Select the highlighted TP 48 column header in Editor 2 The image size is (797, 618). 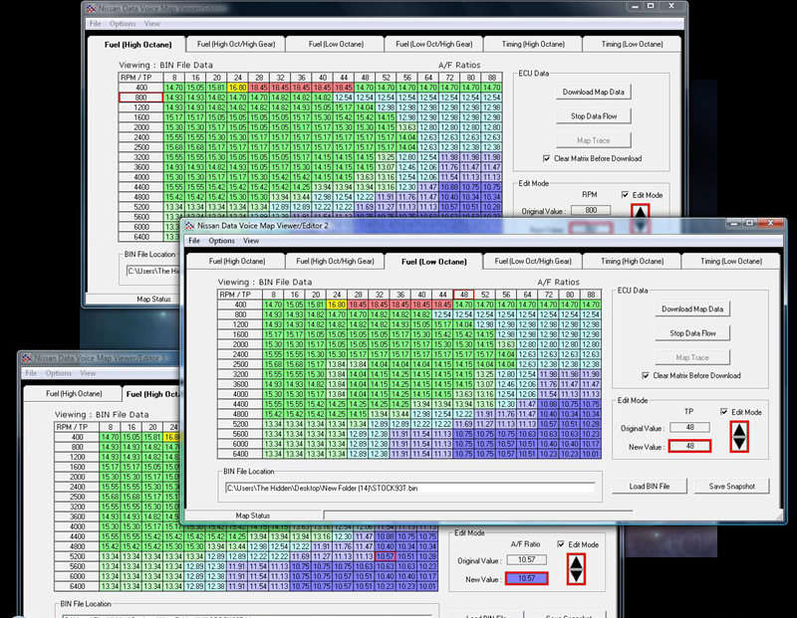pyautogui.click(x=463, y=295)
